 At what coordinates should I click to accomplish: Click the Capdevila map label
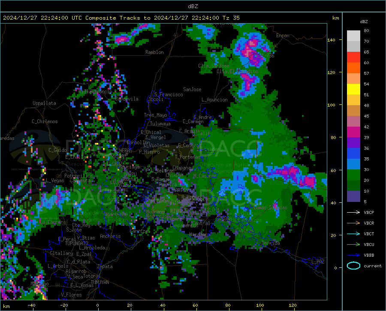(127, 99)
